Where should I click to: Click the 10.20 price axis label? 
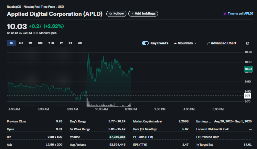pyautogui.click(x=248, y=52)
